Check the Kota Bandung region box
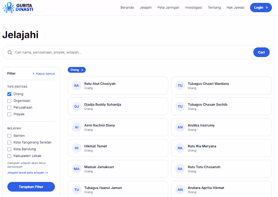The width and height of the screenshot is (278, 197). point(9,149)
